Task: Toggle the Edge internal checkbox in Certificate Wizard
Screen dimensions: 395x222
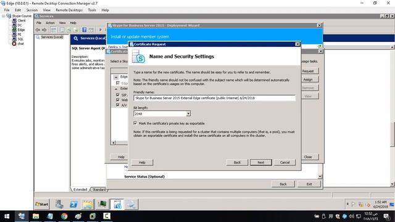Action: click(118, 83)
